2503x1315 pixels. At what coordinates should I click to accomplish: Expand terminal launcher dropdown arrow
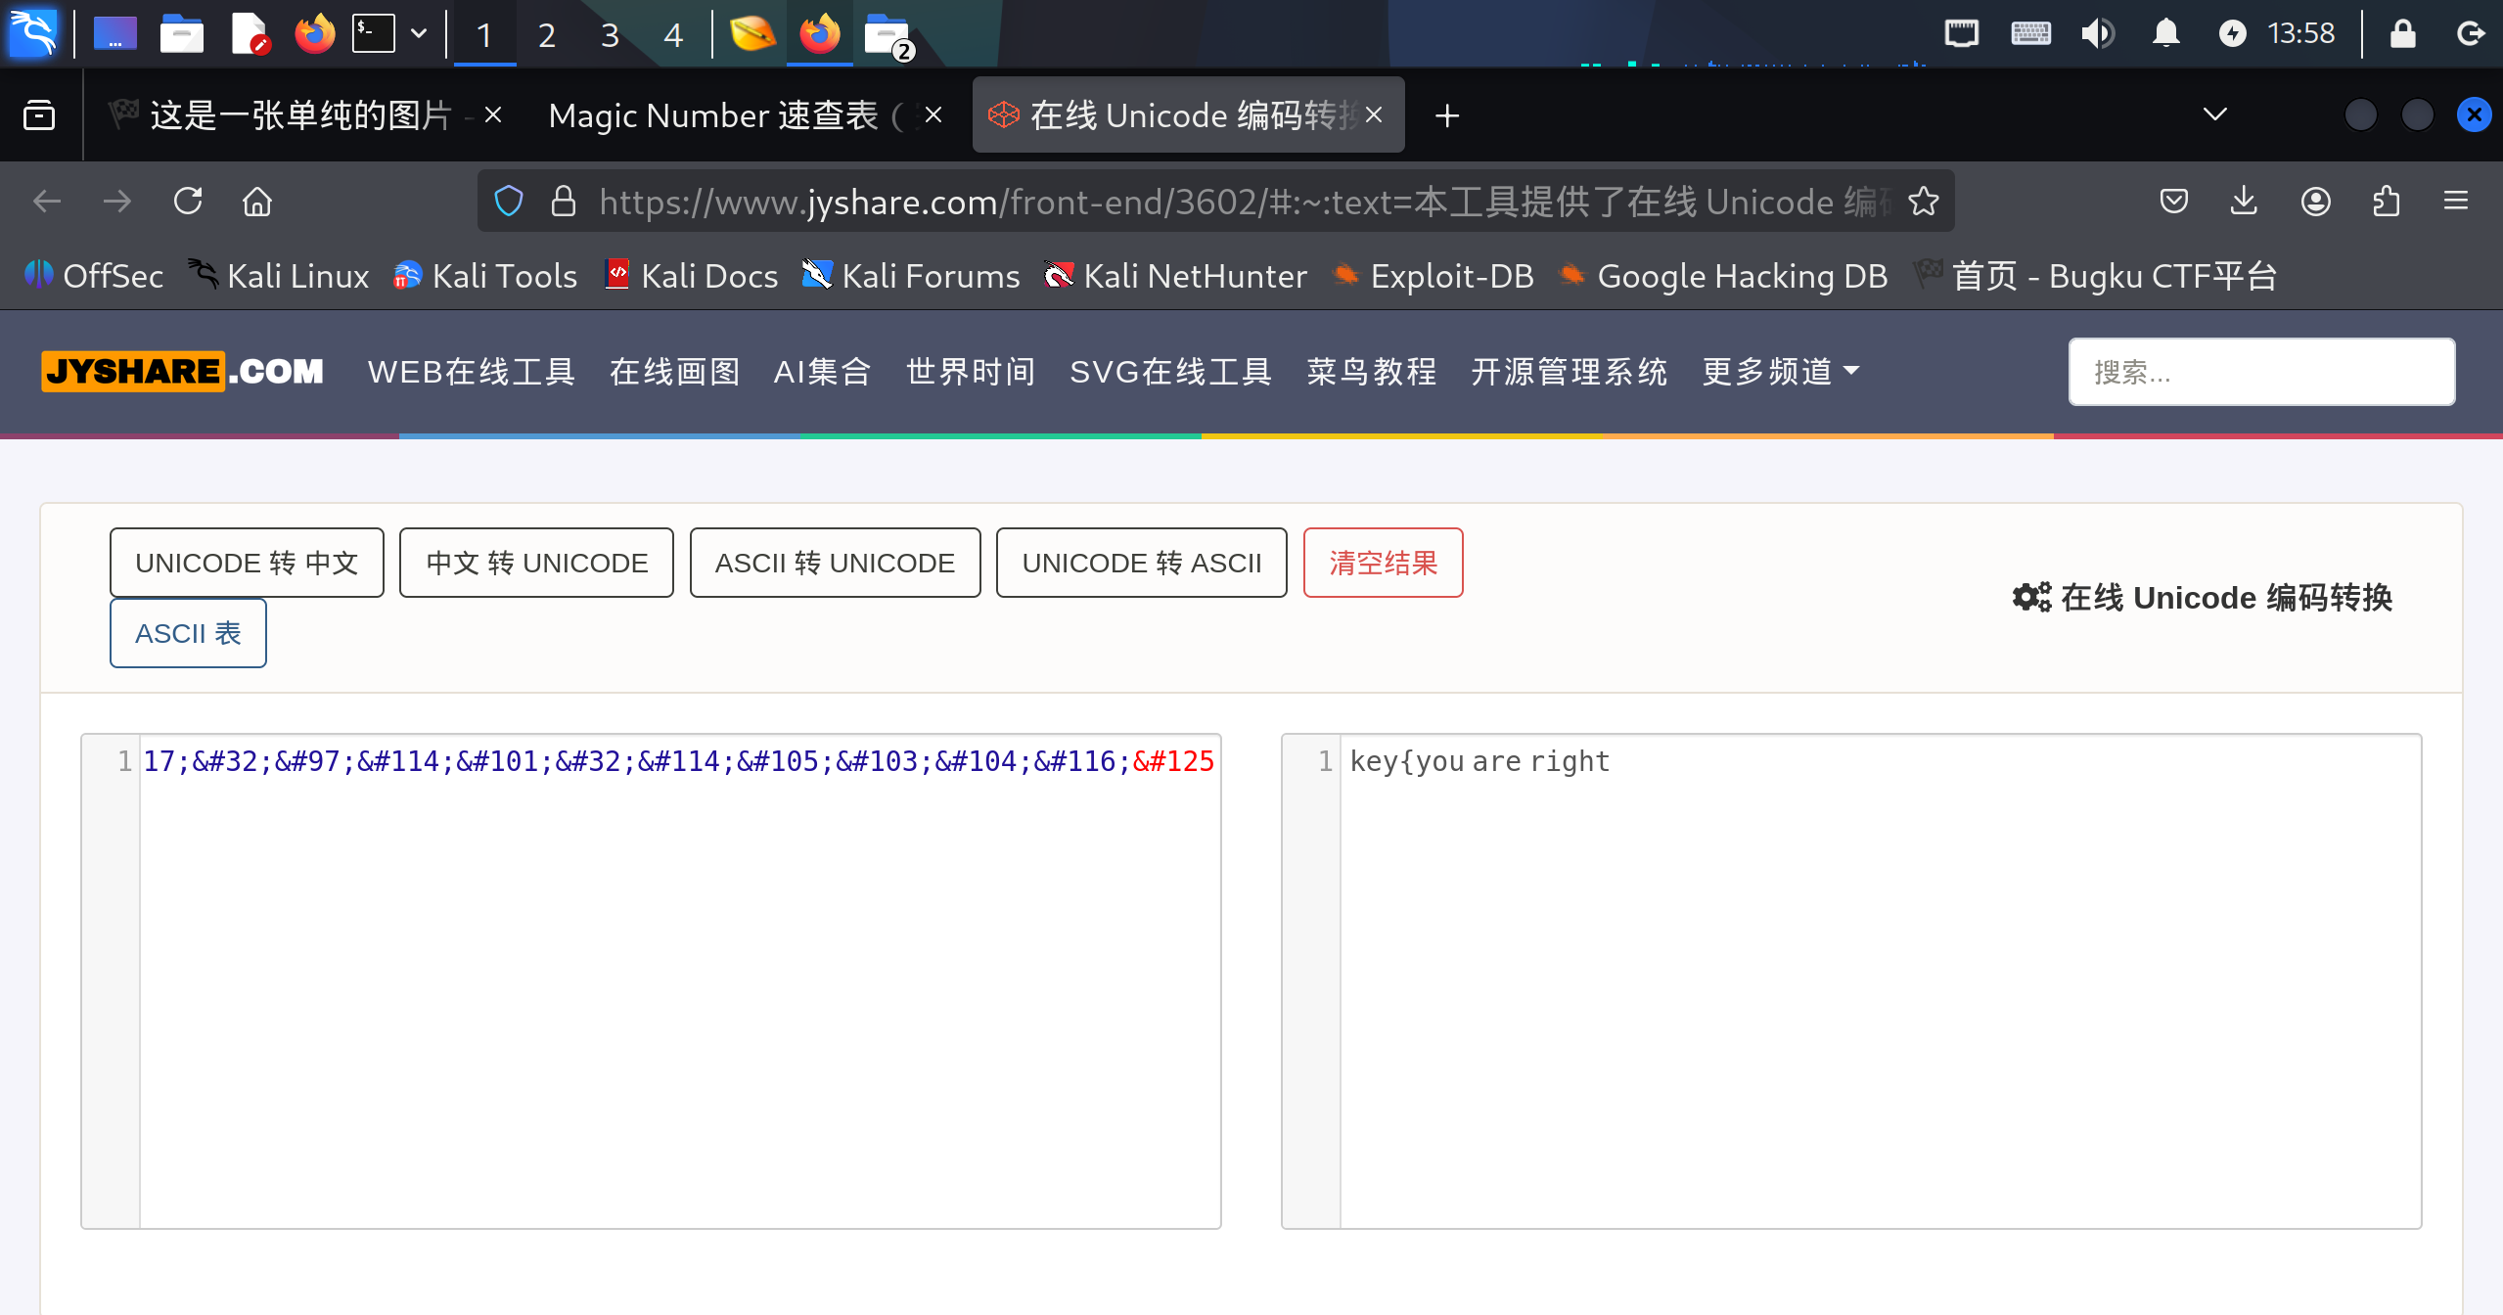(419, 33)
